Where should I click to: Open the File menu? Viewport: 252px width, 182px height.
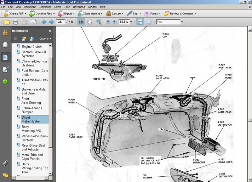3,7
